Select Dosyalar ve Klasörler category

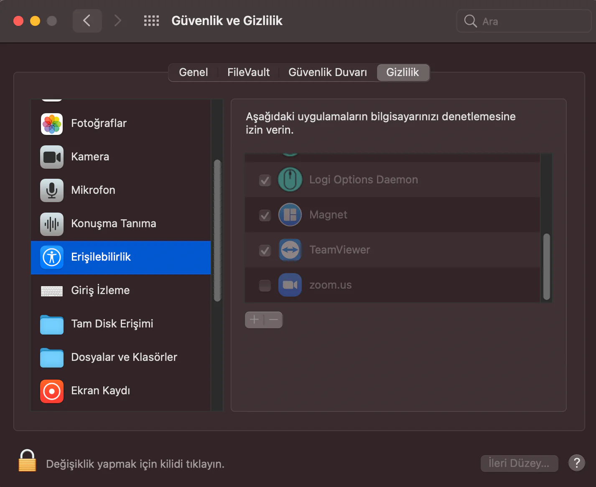coord(121,358)
